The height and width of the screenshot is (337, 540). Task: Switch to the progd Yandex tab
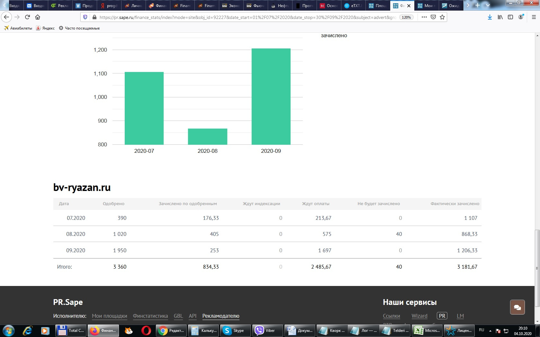pyautogui.click(x=109, y=5)
